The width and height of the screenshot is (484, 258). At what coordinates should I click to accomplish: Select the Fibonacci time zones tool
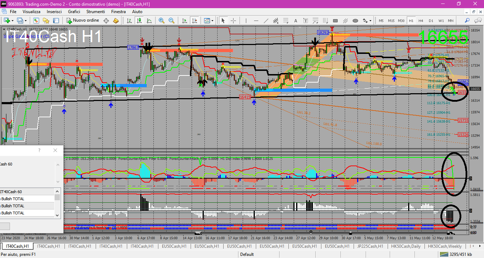[325, 21]
